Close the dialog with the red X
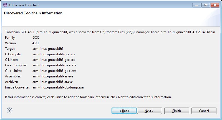Viewport: 222px width, 120px height. pyautogui.click(x=215, y=5)
